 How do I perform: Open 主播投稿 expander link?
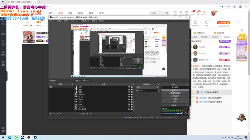[x=199, y=33]
